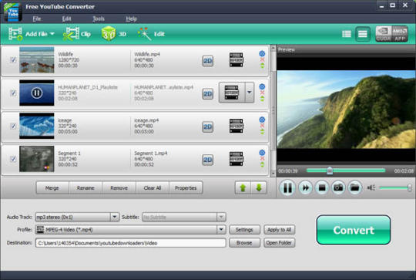Screen dimensions: 416x280
Task: Take a snapshot with camera icon
Action: pos(338,187)
